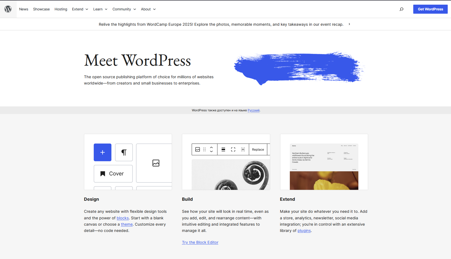The width and height of the screenshot is (451, 259).
Task: Click the blue plus block inserter icon
Action: tap(103, 152)
